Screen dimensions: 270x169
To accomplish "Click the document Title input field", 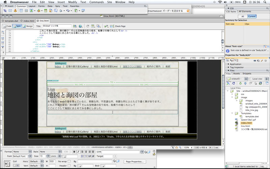I will (57, 26).
